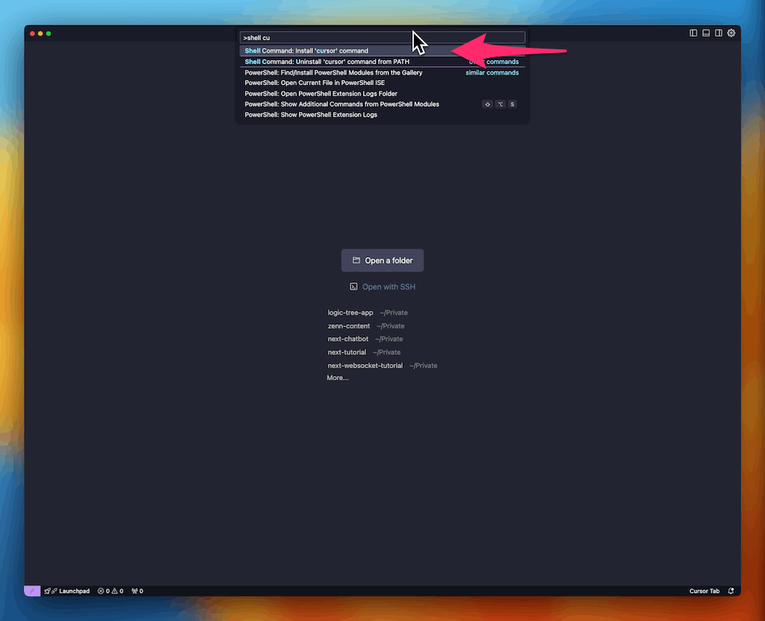
Task: Select PowerShell: Open PowerShell Extension Logs Folder
Action: (x=382, y=93)
